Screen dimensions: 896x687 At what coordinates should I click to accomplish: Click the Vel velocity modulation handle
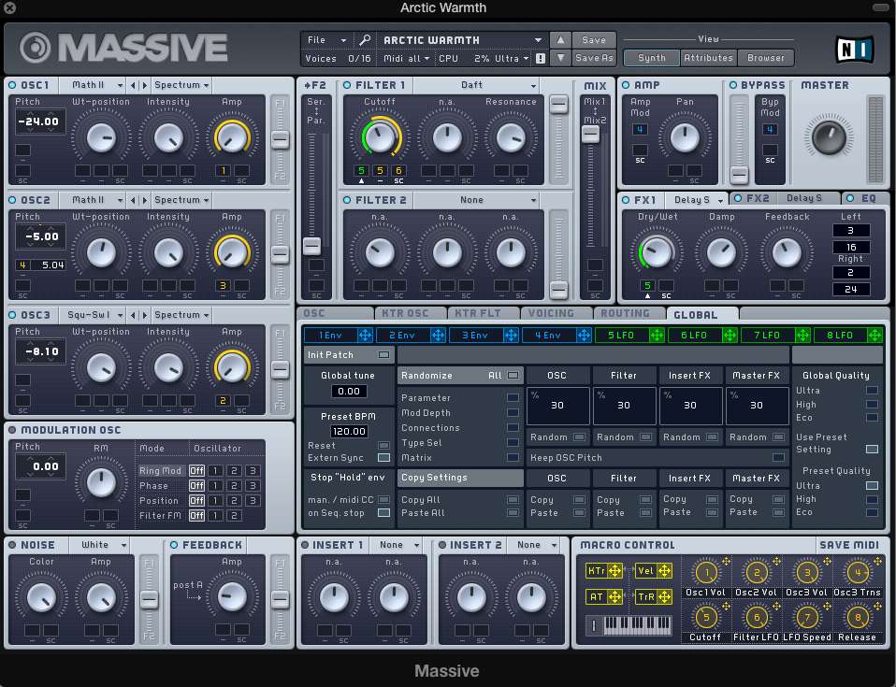665,570
